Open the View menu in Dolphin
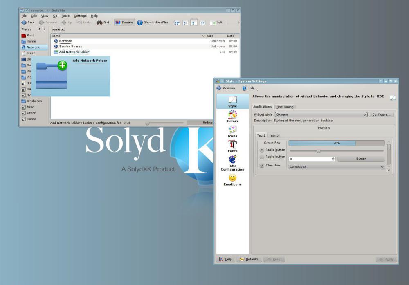 tap(45, 16)
